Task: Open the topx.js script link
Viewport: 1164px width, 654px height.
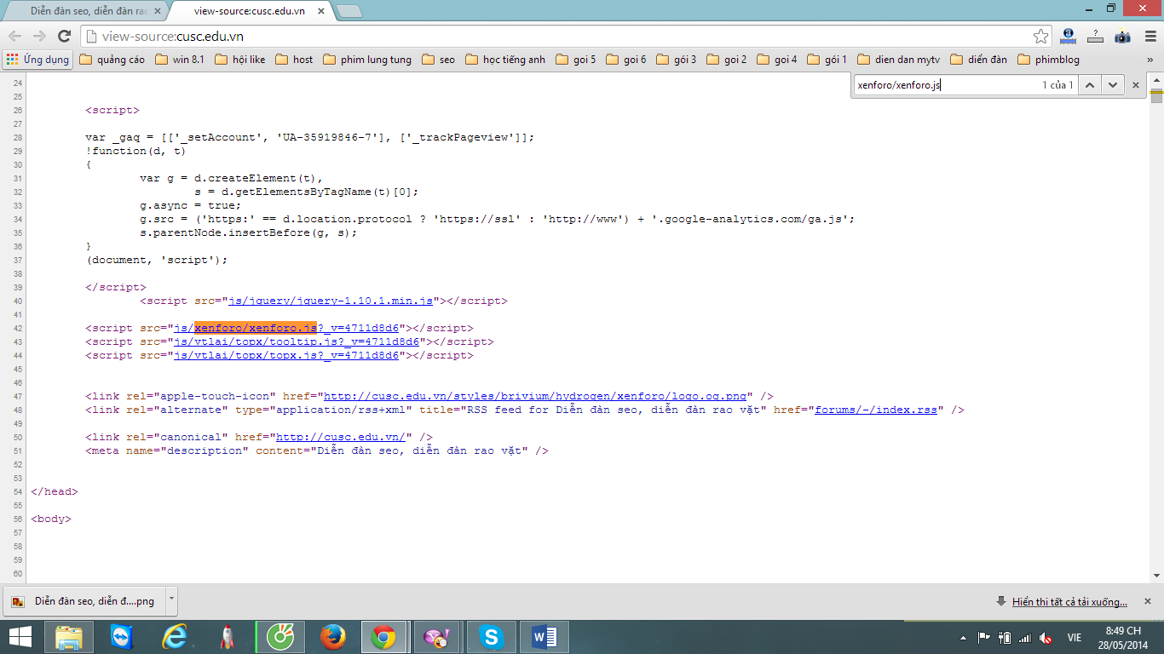Action: coord(286,355)
